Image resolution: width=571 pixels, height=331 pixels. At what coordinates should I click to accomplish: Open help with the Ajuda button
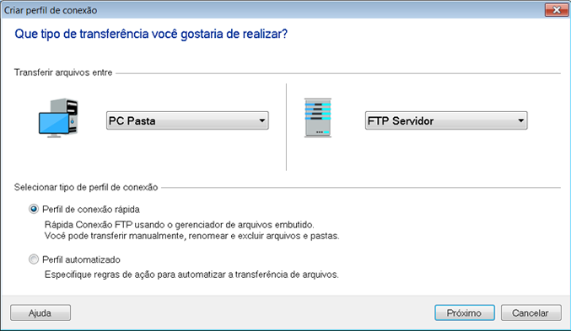pyautogui.click(x=40, y=312)
